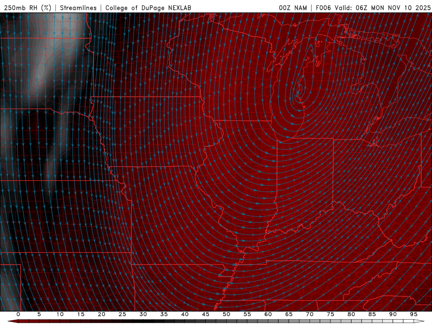432x324 pixels.
Task: Click the 20 tick label on legend
Action: tap(102, 314)
